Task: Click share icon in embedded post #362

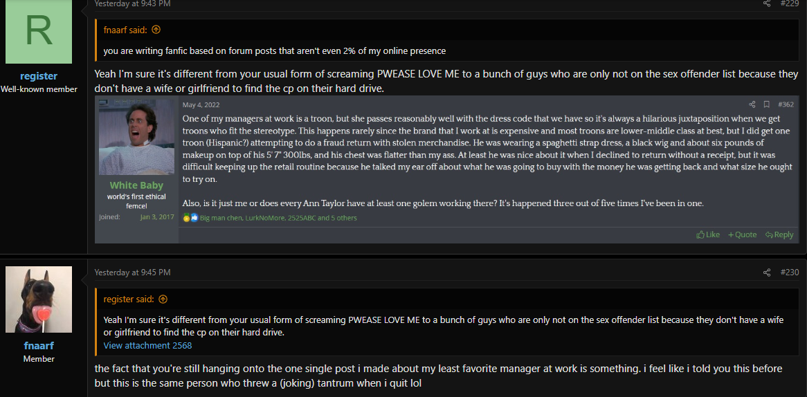Action: (x=752, y=104)
